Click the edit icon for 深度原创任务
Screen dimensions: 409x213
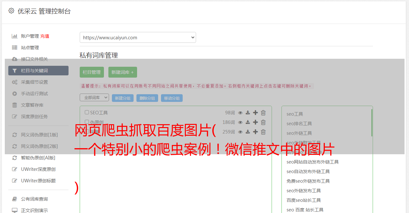coord(14,117)
